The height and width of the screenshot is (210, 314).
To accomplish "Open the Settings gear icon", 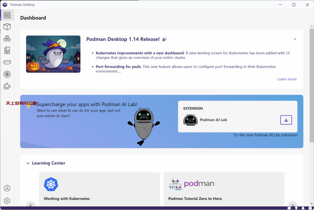I will coord(7,200).
